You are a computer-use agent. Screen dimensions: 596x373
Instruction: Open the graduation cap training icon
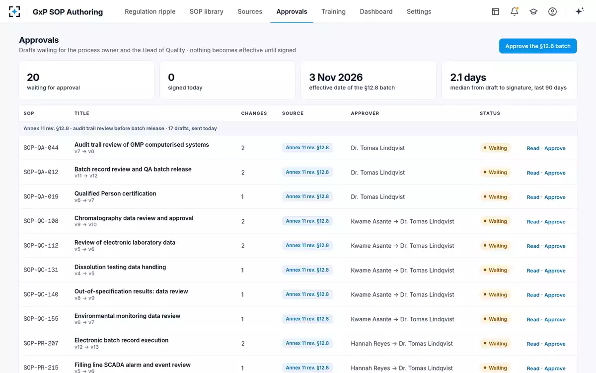(533, 11)
